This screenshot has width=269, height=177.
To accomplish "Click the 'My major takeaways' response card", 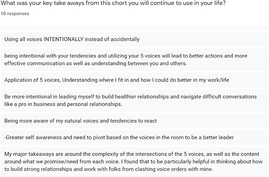I will coord(134,162).
